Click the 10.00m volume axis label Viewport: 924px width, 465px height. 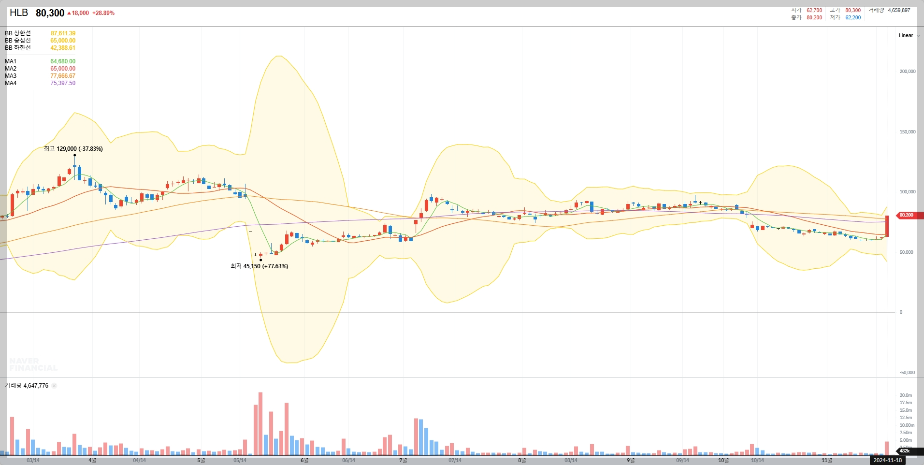[x=907, y=425]
